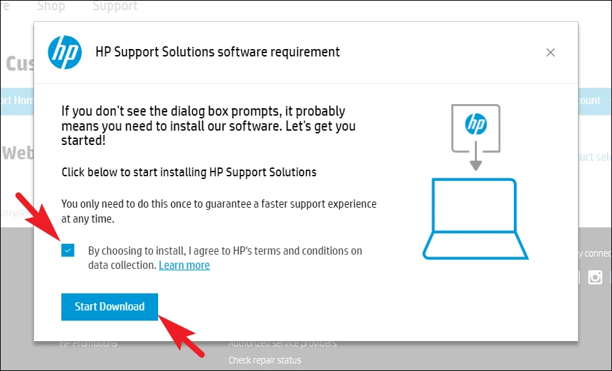The width and height of the screenshot is (612, 371).
Task: Click the HP logo in dialog header
Action: [x=64, y=52]
